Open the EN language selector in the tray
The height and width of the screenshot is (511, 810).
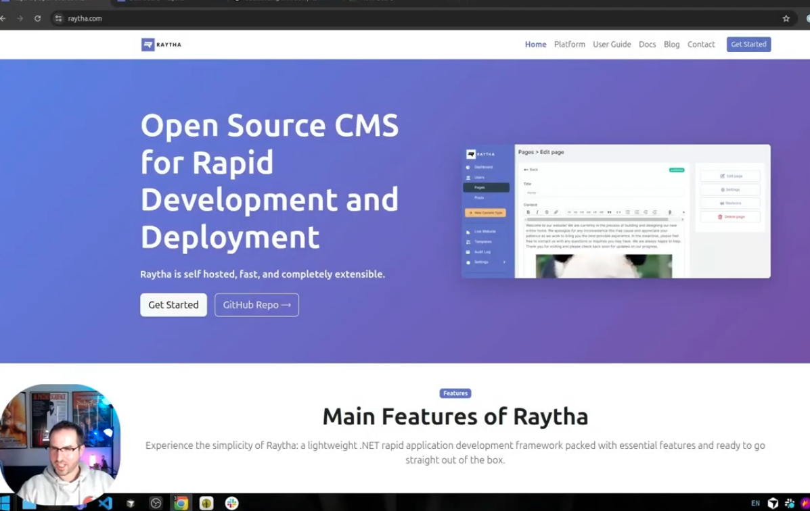tap(756, 503)
